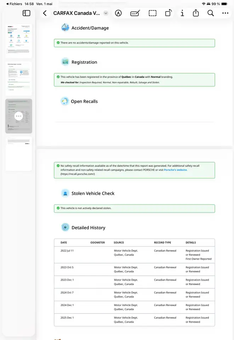Open the more options ellipsis menu
This screenshot has width=234, height=340.
pos(226,13)
